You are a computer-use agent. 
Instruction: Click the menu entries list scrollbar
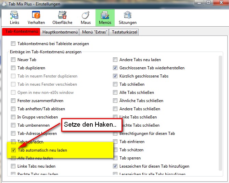[220, 113]
